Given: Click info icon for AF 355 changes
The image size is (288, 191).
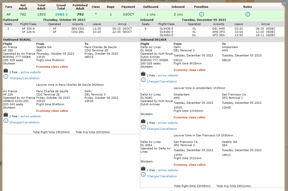Looking at the screenshot, I should tap(6, 76).
